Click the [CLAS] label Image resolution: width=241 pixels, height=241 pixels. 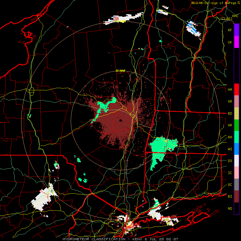pos(226,19)
